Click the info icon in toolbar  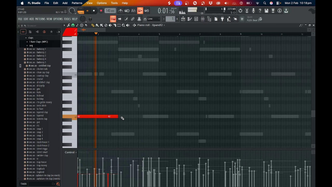click(280, 11)
